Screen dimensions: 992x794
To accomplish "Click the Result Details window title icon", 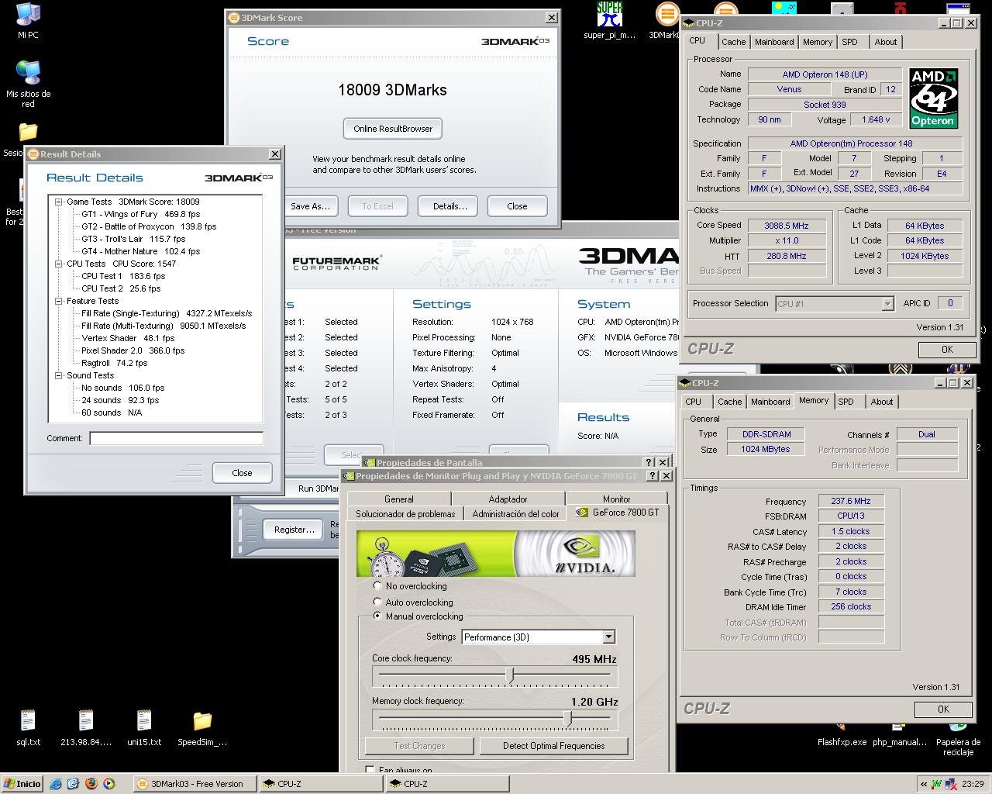I will point(33,154).
